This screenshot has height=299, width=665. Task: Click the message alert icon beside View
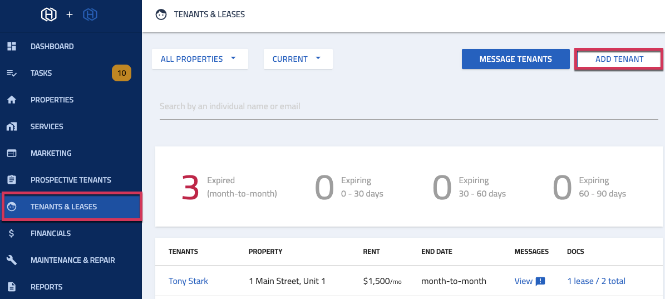point(540,281)
